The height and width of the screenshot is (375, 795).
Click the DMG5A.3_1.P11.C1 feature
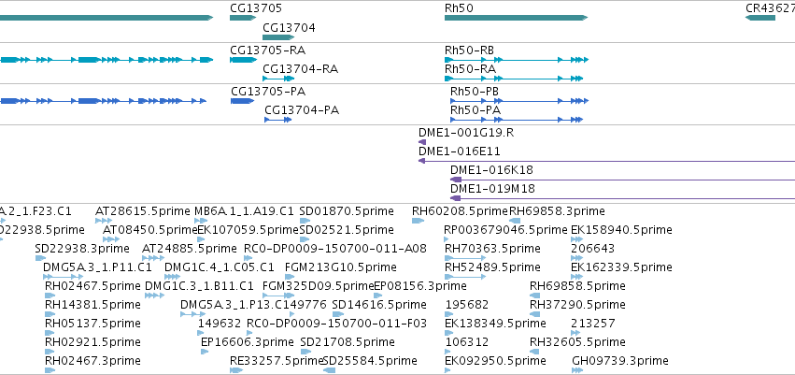pyautogui.click(x=64, y=277)
